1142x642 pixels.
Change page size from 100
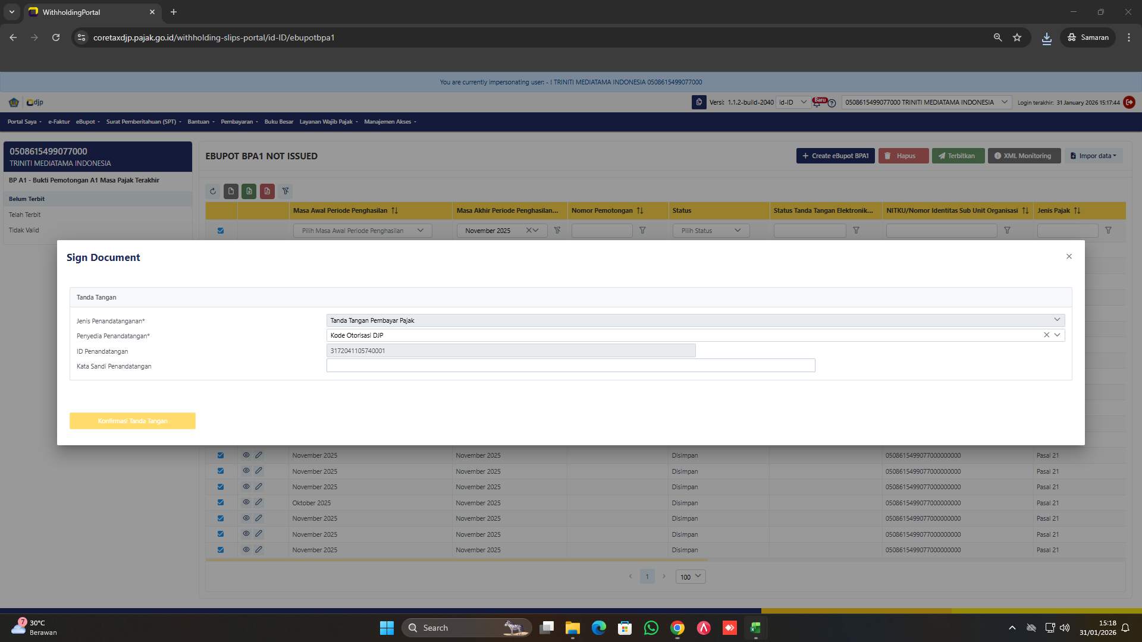689,577
